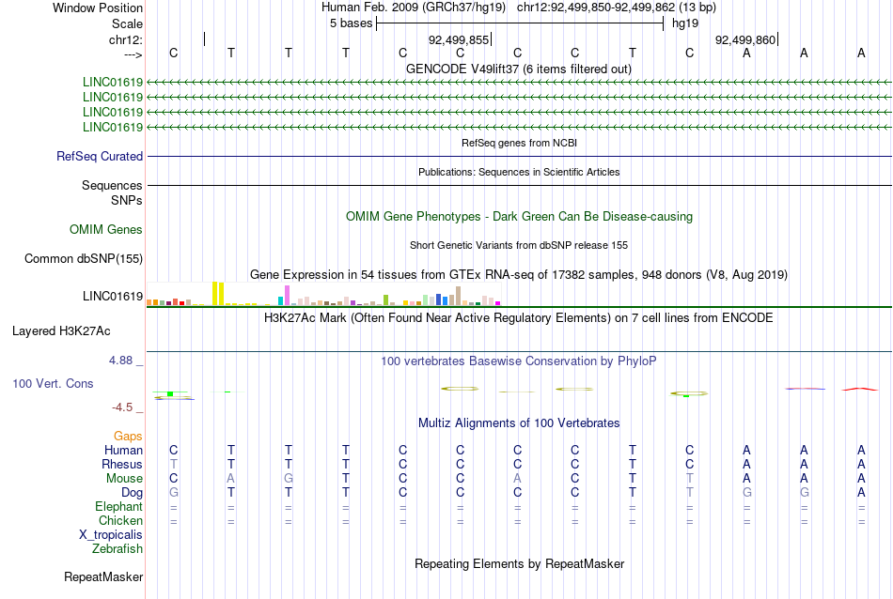The width and height of the screenshot is (893, 599).
Task: Click the tall violet bar in GTEx chart
Action: [287, 295]
